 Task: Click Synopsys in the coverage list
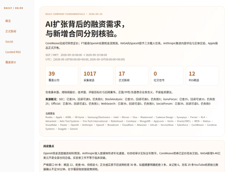[182, 117]
